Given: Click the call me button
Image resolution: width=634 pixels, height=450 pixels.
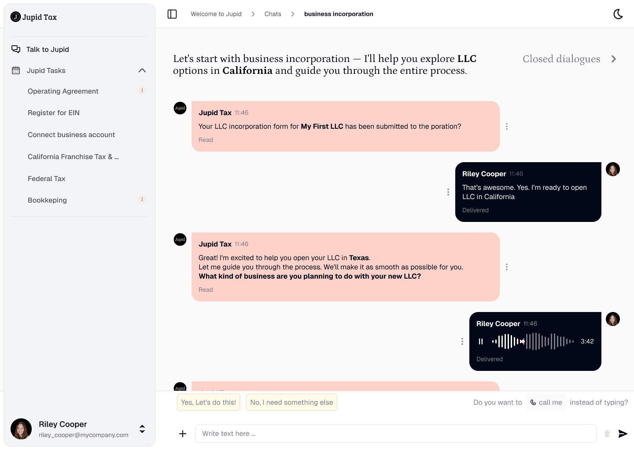Looking at the screenshot, I should (x=546, y=402).
